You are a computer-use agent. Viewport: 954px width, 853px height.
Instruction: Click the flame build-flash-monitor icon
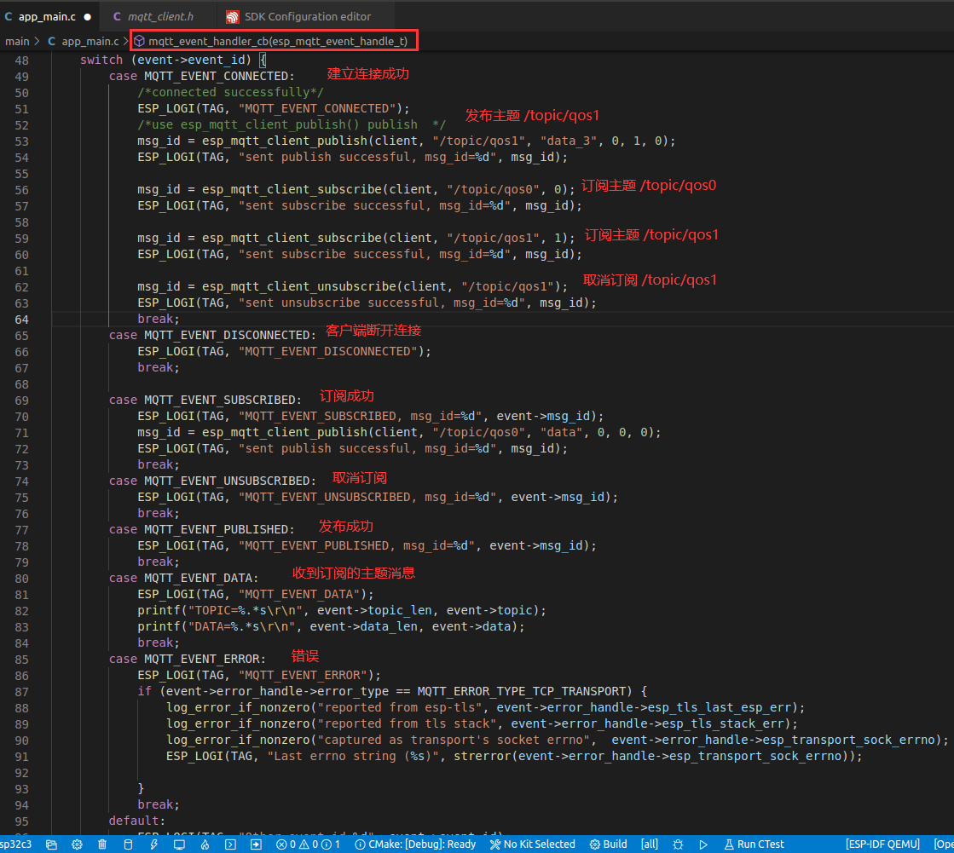click(205, 844)
